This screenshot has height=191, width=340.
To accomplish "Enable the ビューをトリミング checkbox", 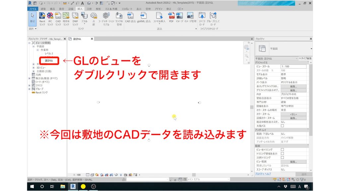I will pyautogui.click(x=282, y=150).
